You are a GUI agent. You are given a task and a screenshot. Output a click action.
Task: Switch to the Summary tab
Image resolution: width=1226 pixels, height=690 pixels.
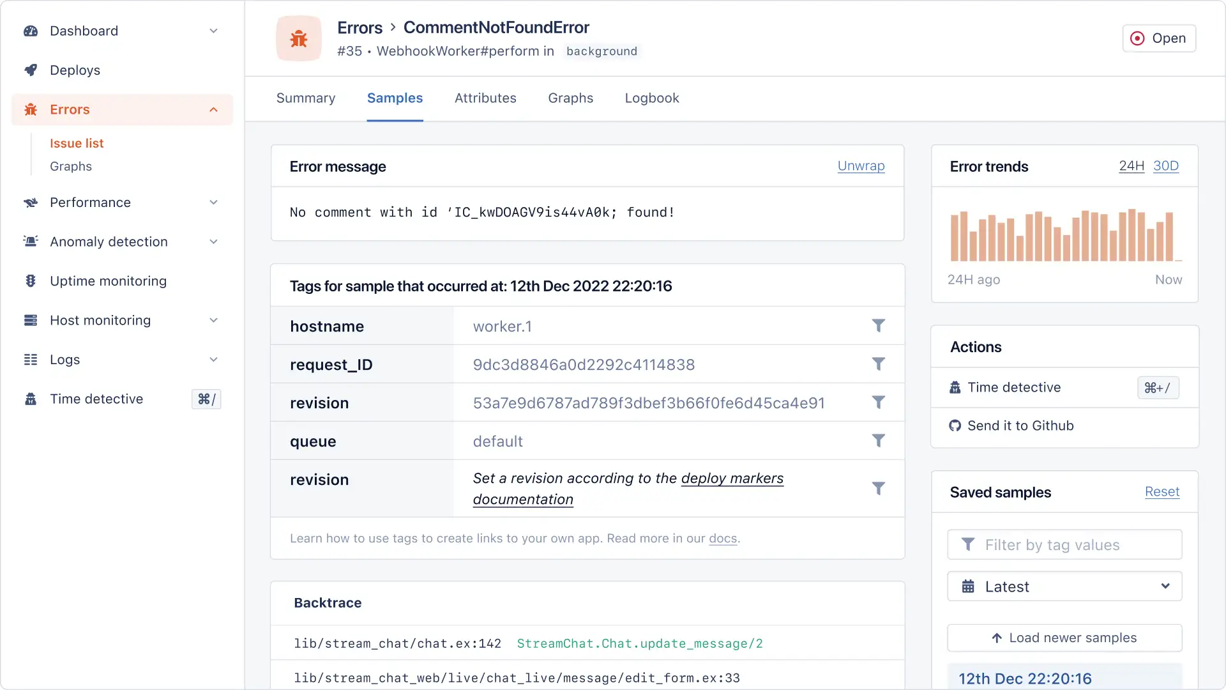306,98
